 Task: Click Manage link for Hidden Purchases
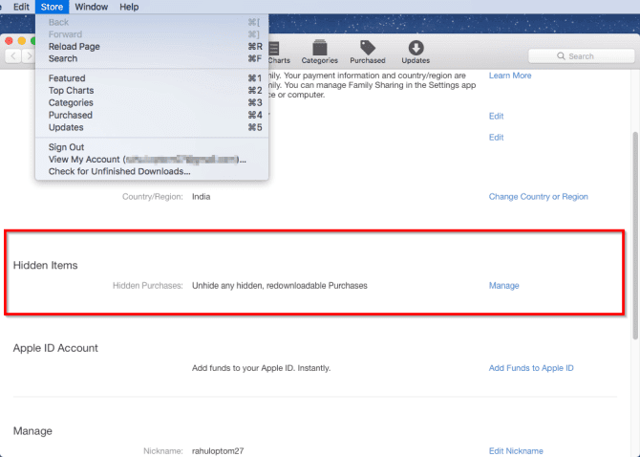click(x=503, y=286)
